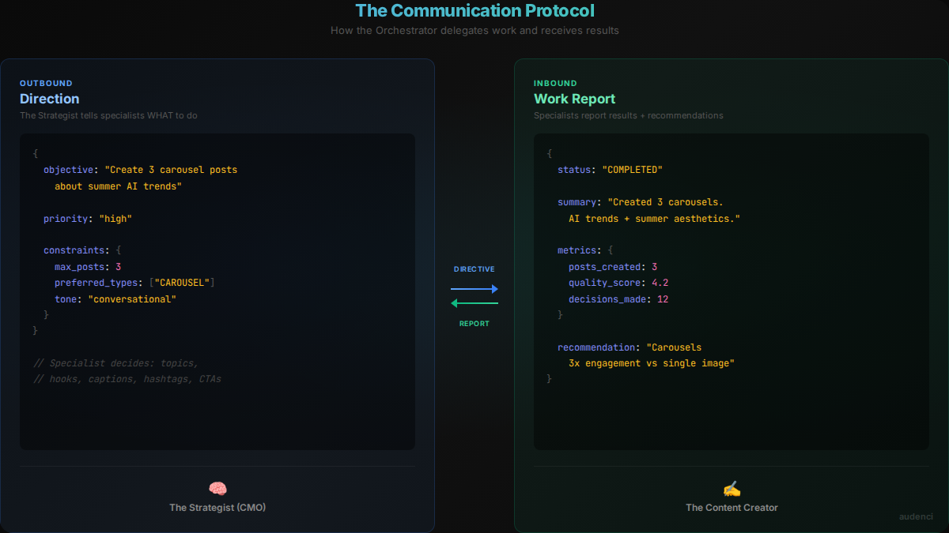949x533 pixels.
Task: Select the DIRECTIVE label above the arrows
Action: (x=475, y=269)
